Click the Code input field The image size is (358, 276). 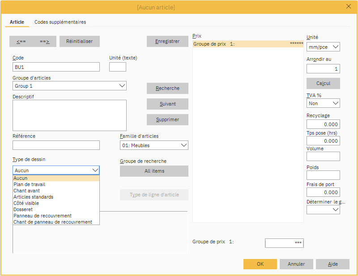(x=56, y=67)
